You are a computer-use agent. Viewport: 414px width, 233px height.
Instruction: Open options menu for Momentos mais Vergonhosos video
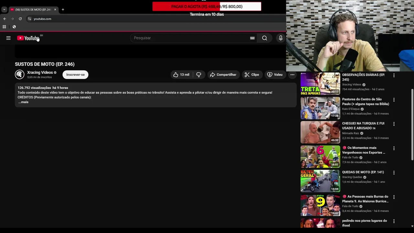point(394,148)
